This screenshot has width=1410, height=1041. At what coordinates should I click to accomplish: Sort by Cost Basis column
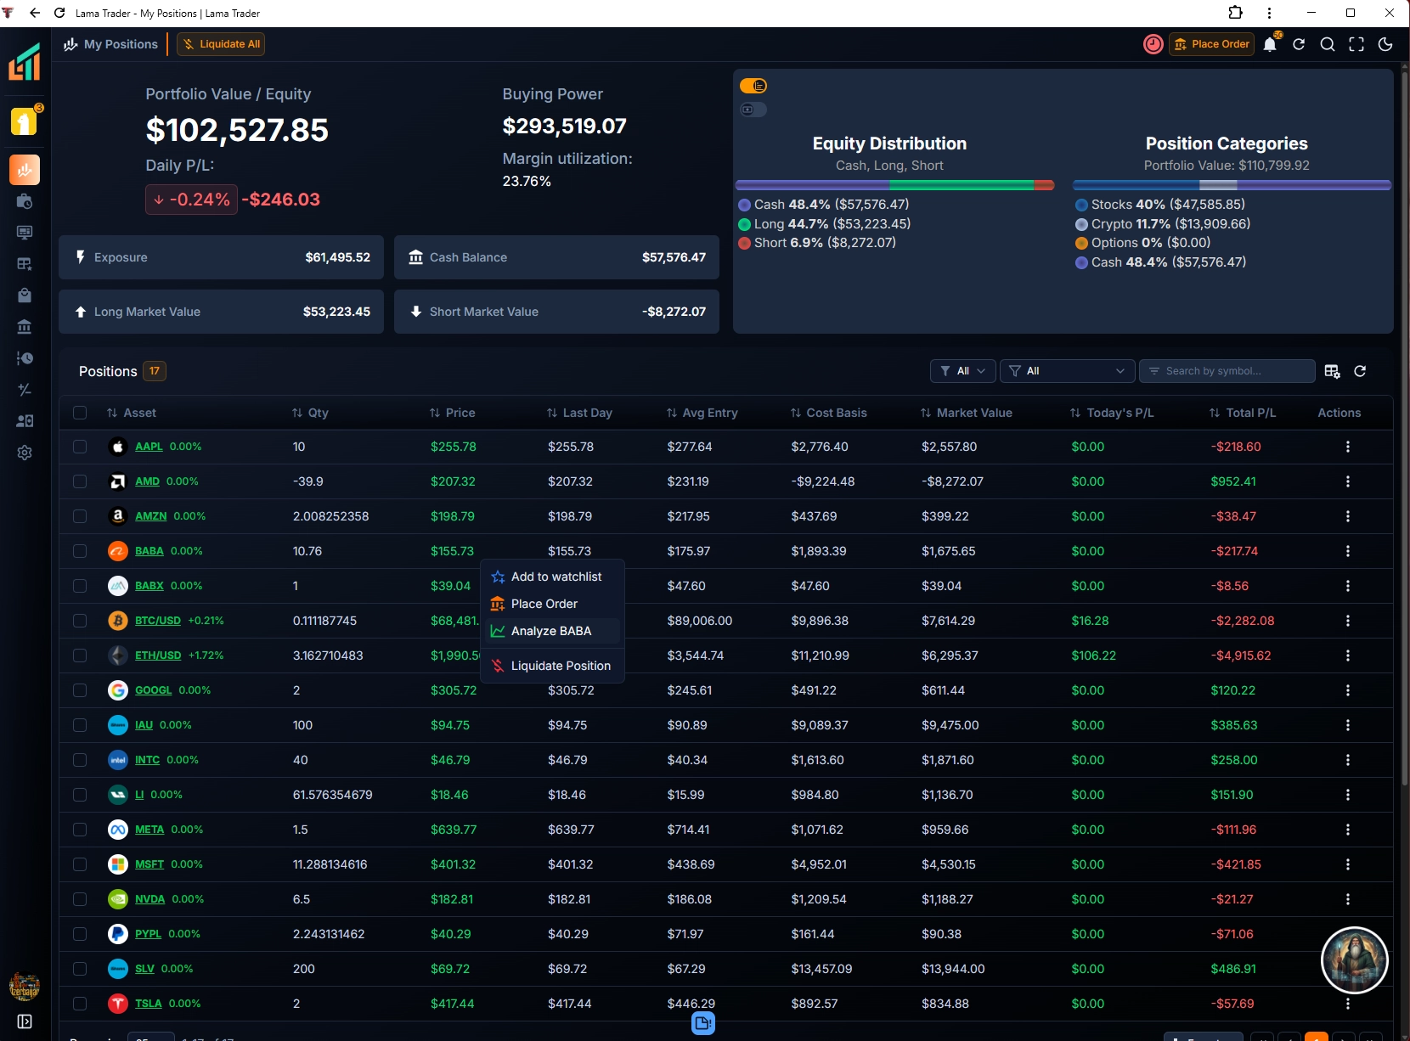pyautogui.click(x=829, y=413)
